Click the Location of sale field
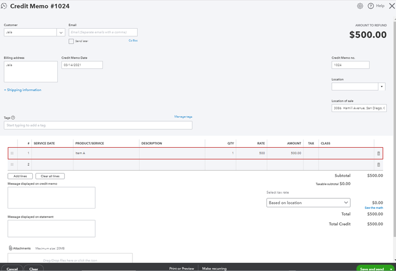Screen dimensions: 396x271 (x=359, y=108)
